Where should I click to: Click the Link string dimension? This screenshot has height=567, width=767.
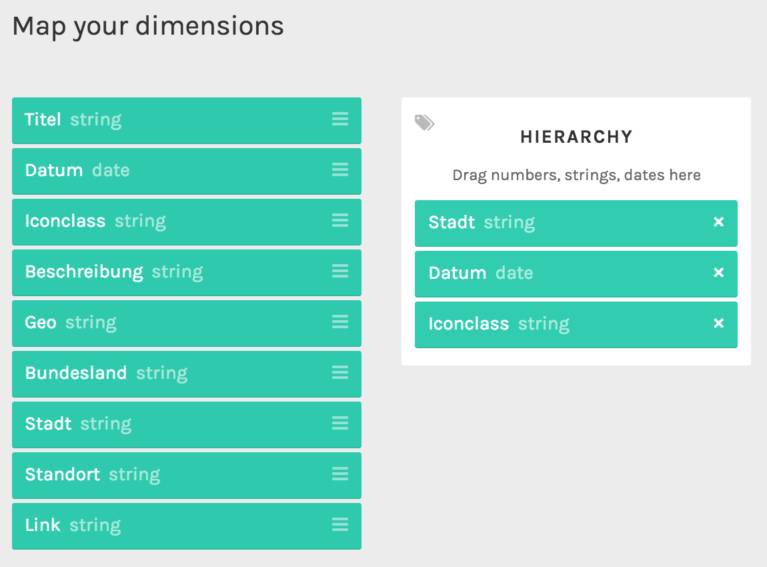(x=186, y=526)
